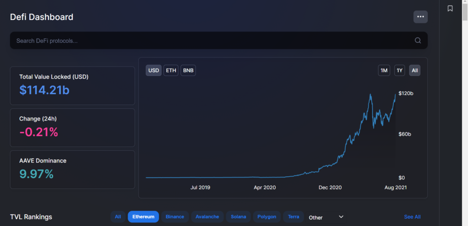Click the bookmark icon in sidebar
The width and height of the screenshot is (468, 226).
click(x=450, y=9)
